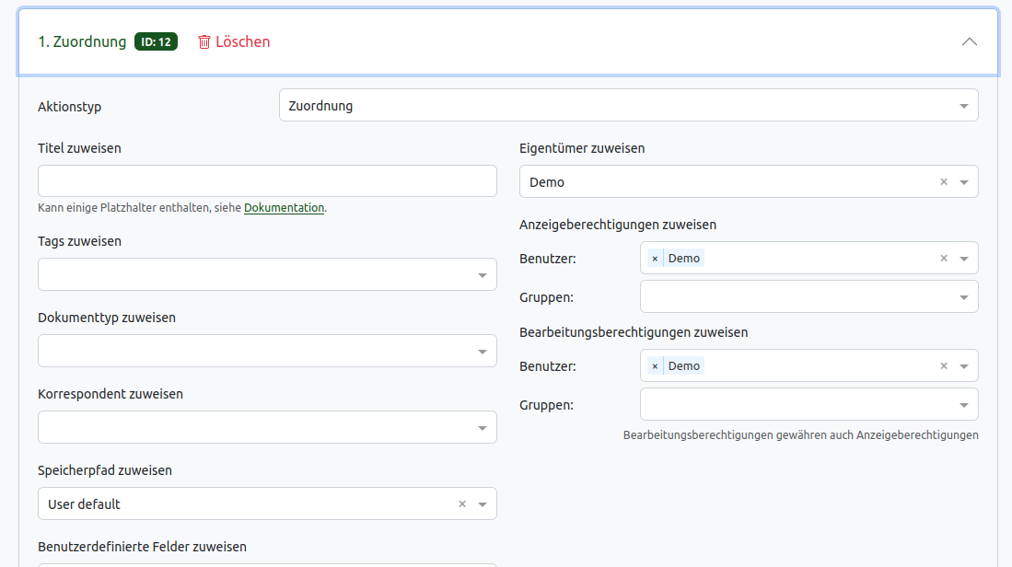Click the trash icon next to Löschen

[x=203, y=41]
